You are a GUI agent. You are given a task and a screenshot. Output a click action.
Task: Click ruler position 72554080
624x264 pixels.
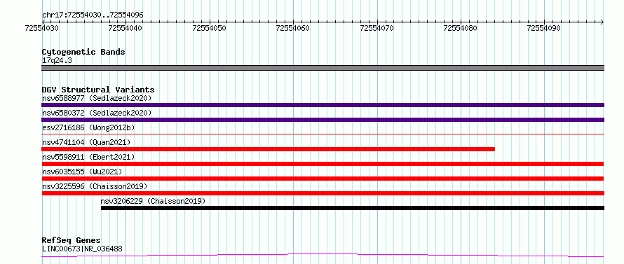pos(461,28)
